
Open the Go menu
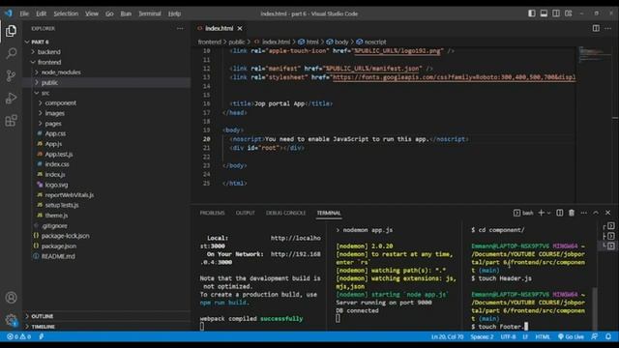click(109, 14)
